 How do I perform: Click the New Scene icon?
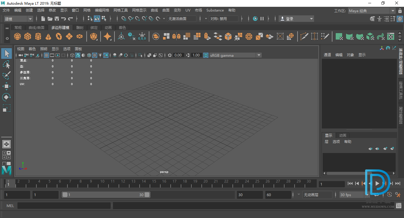pos(43,19)
